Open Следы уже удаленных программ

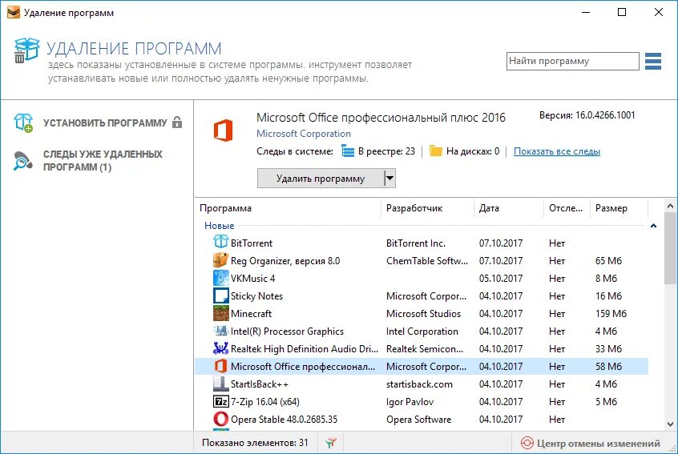click(102, 160)
